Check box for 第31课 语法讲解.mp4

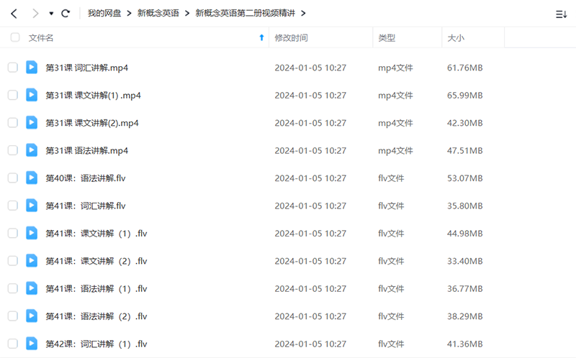tap(13, 150)
